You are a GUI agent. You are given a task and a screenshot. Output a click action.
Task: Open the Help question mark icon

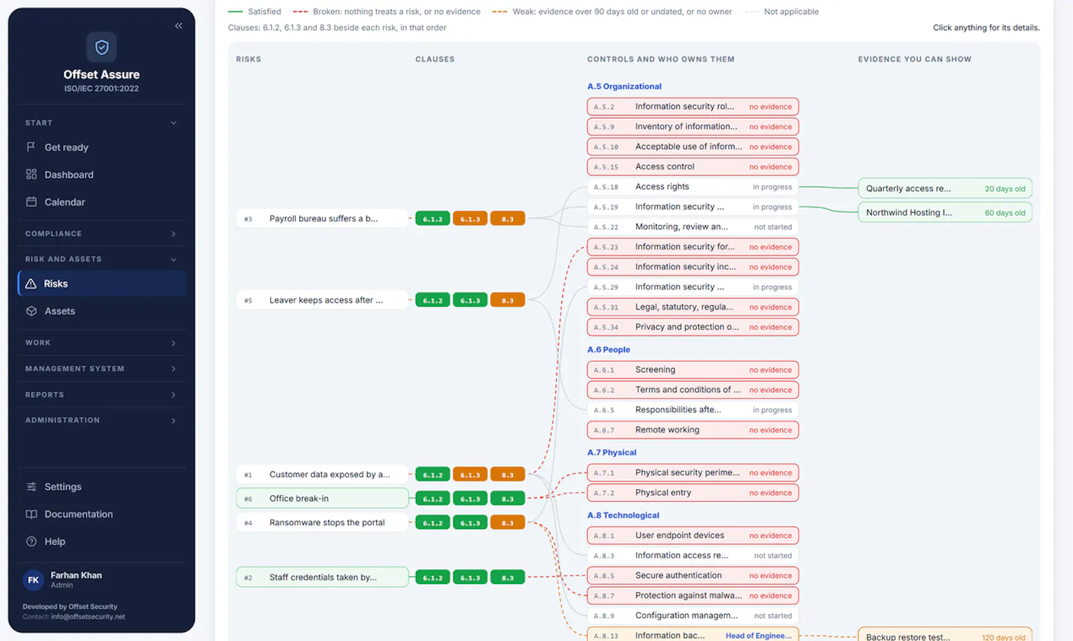point(31,541)
